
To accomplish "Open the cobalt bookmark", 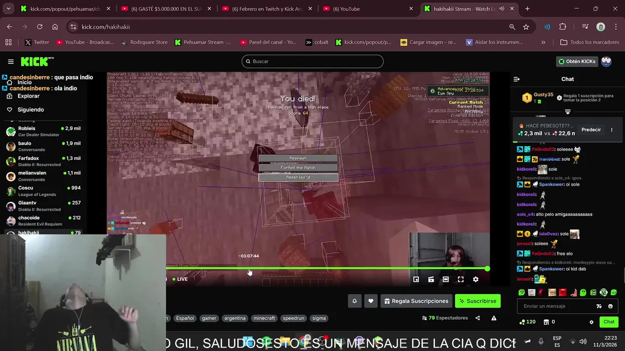I will 316,42.
